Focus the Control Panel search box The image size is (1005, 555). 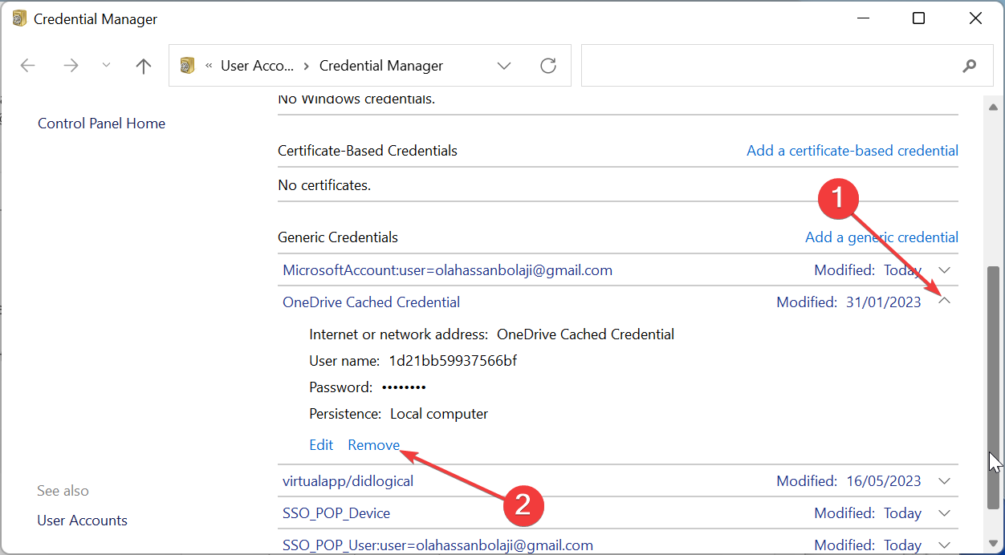pos(787,66)
